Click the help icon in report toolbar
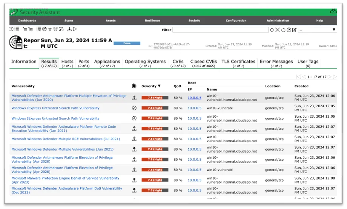Image resolution: width=347 pixels, height=209 pixels. pos(11,29)
